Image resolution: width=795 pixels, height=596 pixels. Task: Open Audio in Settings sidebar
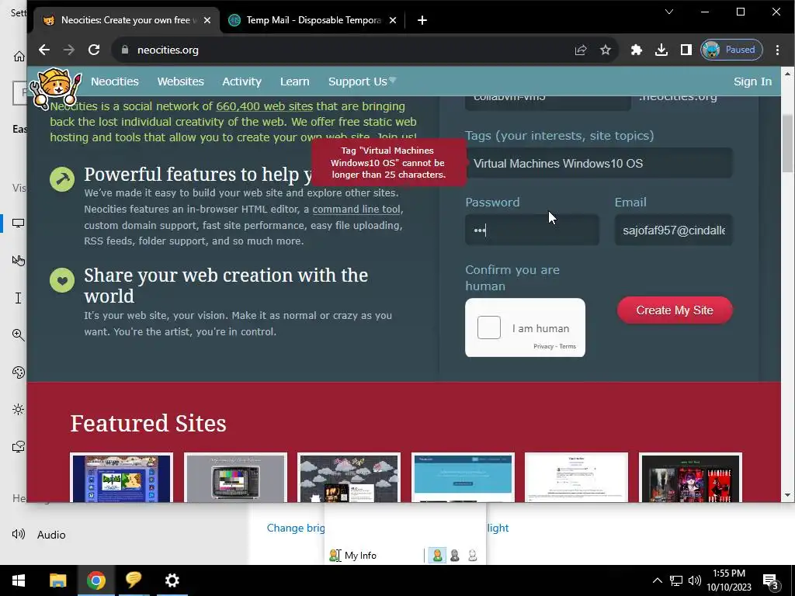[x=39, y=535]
